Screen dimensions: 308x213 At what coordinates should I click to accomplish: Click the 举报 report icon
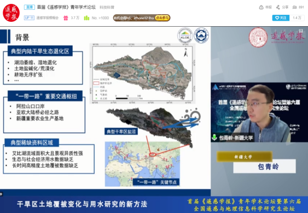[x=261, y=7]
